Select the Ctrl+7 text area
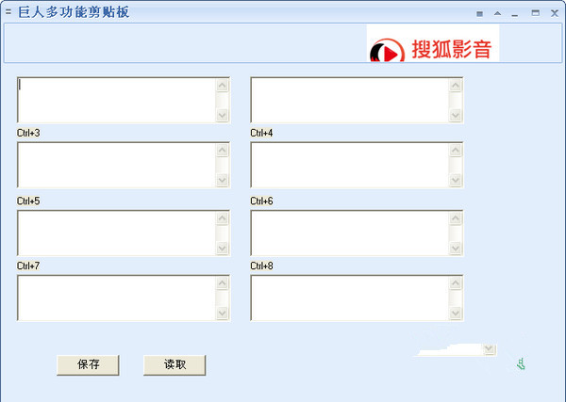The image size is (566, 402). point(116,297)
